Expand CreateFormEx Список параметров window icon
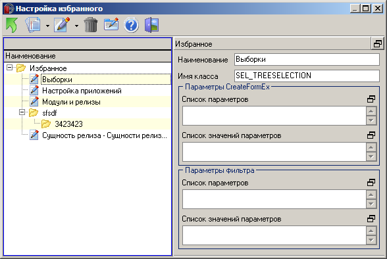The width and height of the screenshot is (387, 259). (371, 99)
